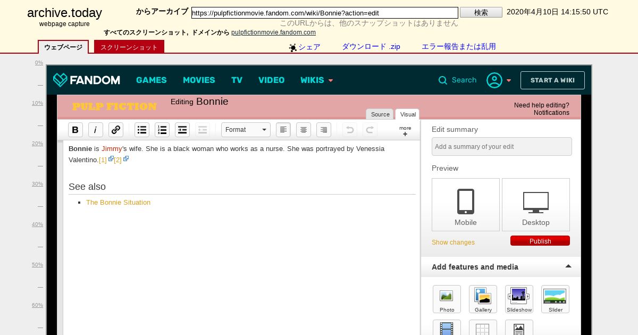Viewport: 638px width, 335px height.
Task: Expand more toolbar options with the plus
Action: pyautogui.click(x=405, y=131)
